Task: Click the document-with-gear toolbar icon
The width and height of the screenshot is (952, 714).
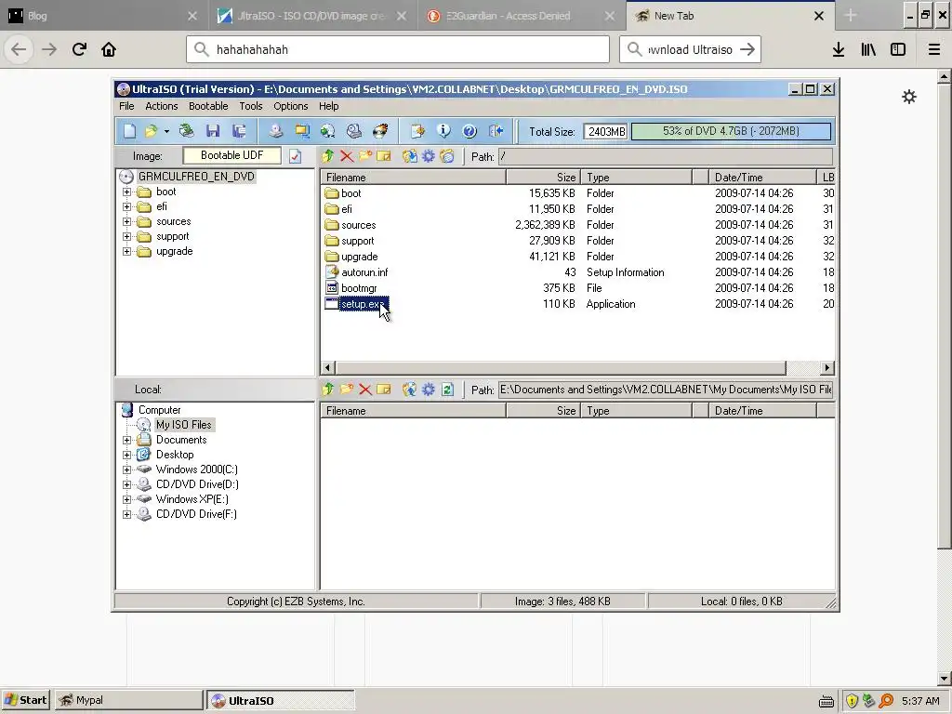Action: tap(417, 131)
